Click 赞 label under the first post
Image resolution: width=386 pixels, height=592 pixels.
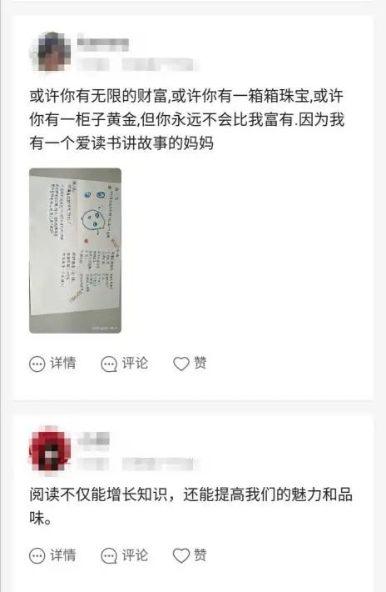200,364
